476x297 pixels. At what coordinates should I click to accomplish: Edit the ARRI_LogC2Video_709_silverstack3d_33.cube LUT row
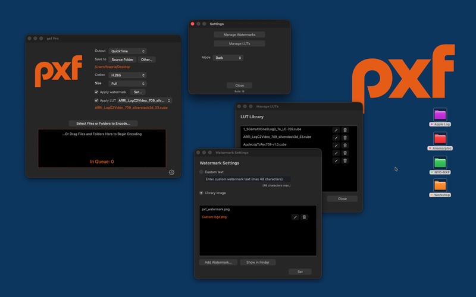coord(336,138)
